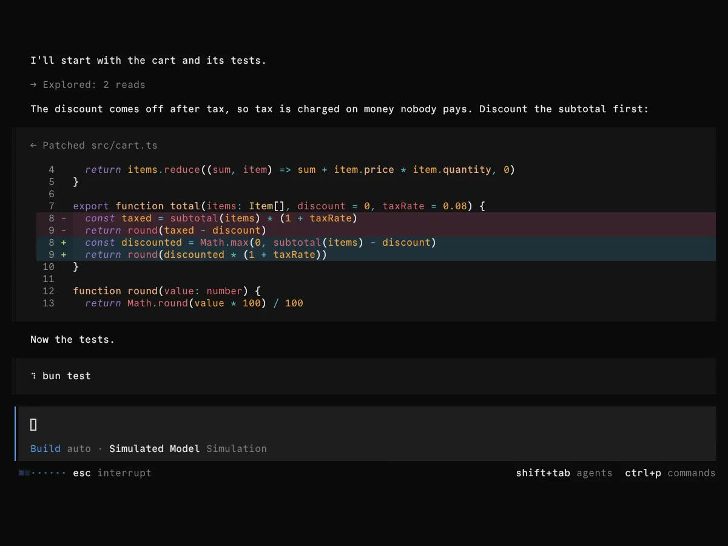Click added line 'return round(discounted * (1 + taxRate))'
The image size is (728, 546).
[376, 255]
